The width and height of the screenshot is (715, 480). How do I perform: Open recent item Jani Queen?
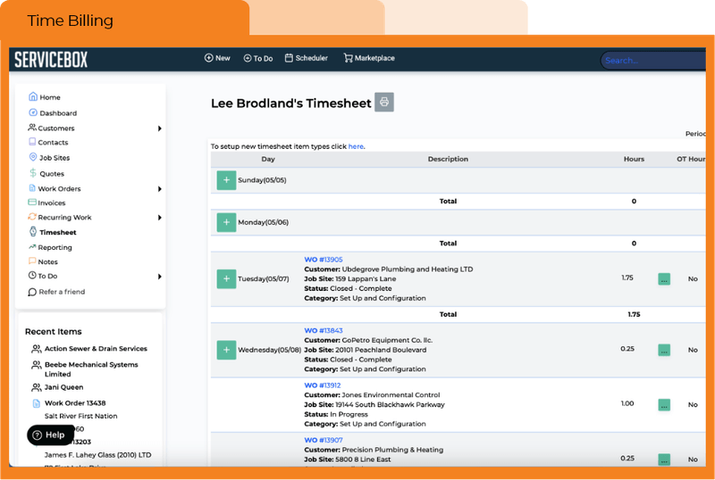coord(63,387)
